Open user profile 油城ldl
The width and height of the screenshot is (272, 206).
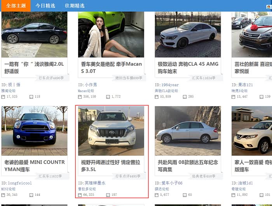click(246, 183)
